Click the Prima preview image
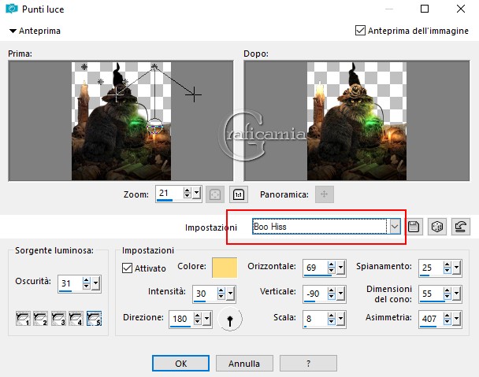 [x=121, y=121]
